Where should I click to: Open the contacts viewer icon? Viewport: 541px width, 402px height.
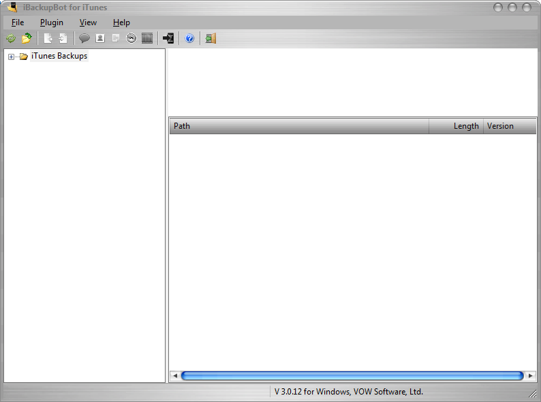click(x=100, y=38)
